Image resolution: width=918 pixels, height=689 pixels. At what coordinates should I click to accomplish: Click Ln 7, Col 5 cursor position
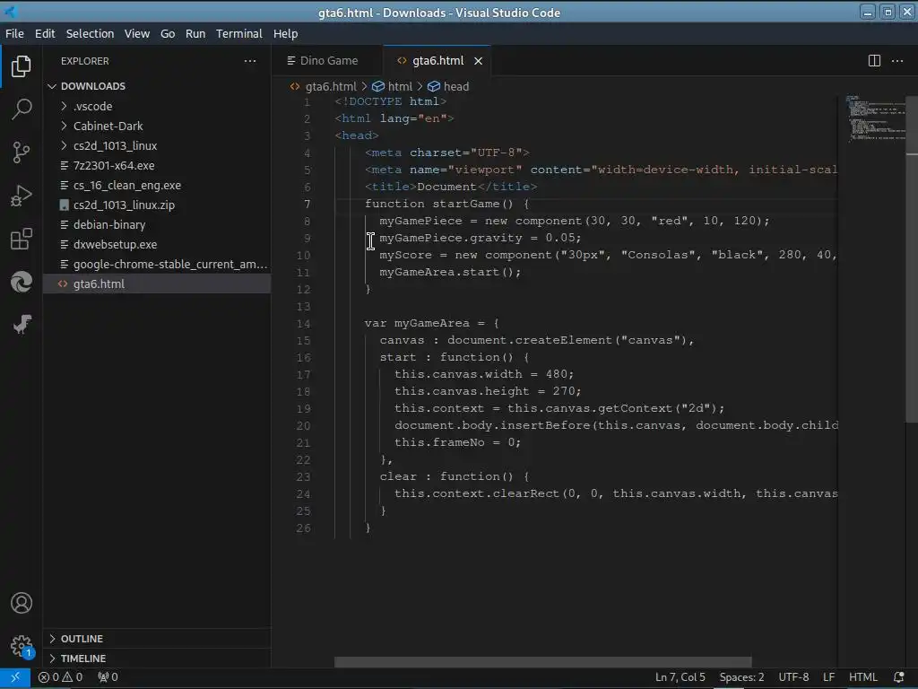point(680,677)
